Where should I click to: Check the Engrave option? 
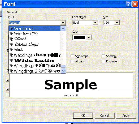point(103,61)
